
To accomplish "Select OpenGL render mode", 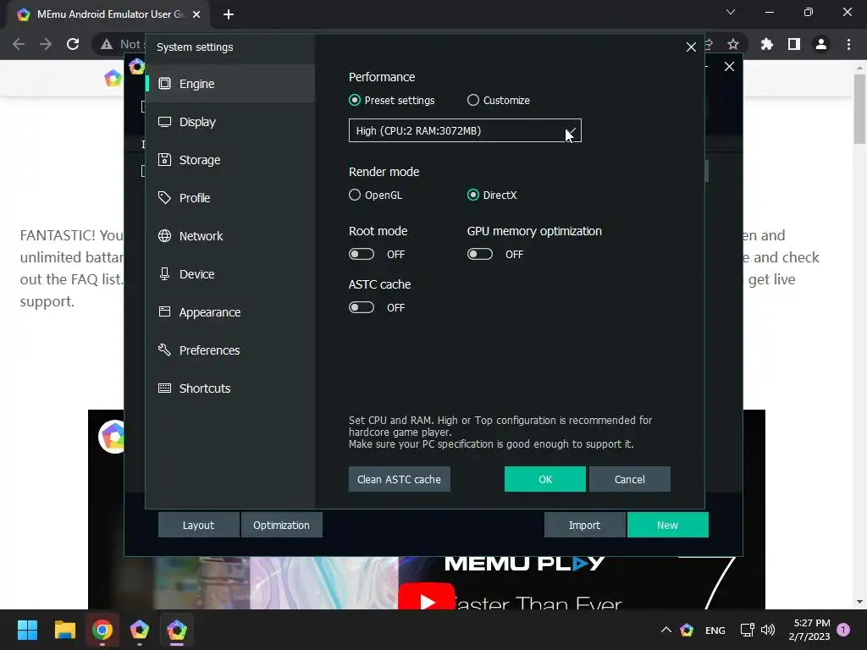I will 355,196.
